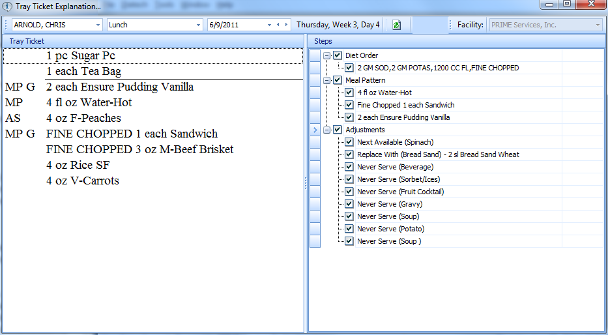The width and height of the screenshot is (608, 335).
Task: Collapse the Meal Pattern tree node
Action: [x=327, y=80]
